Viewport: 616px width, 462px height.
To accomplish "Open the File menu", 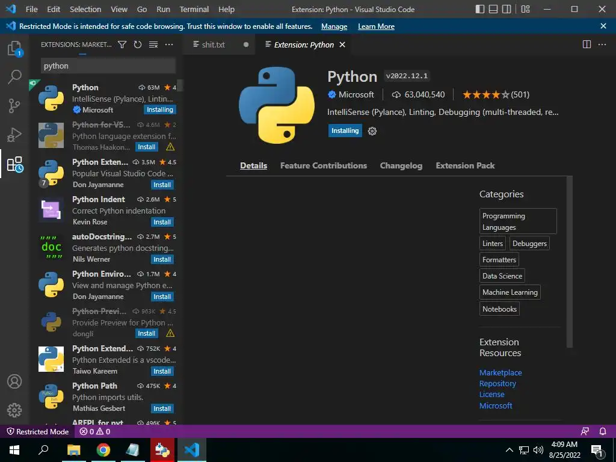I will tap(31, 9).
